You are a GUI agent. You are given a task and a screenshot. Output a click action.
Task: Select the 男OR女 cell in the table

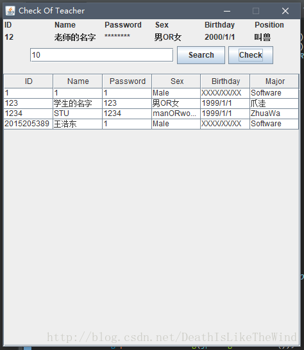176,103
